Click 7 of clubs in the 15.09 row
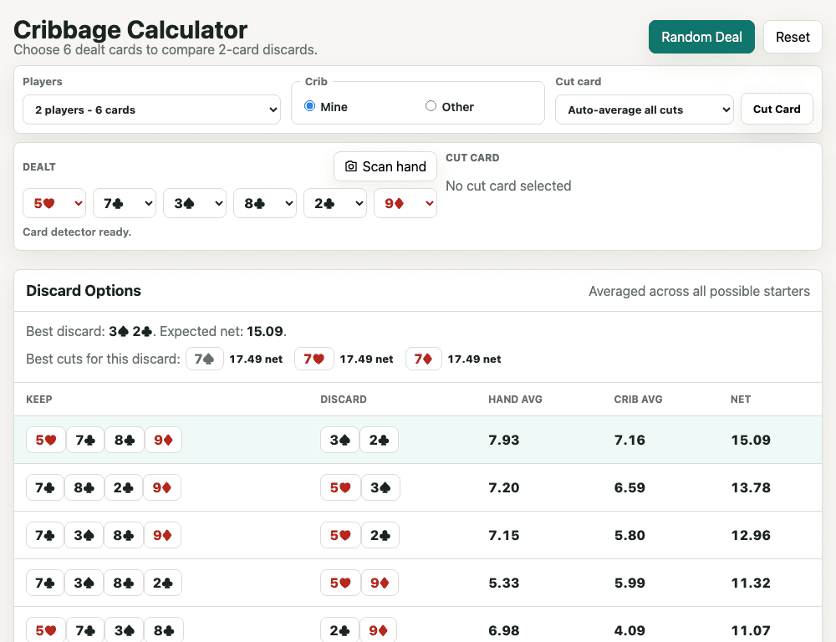The width and height of the screenshot is (836, 642). (x=85, y=440)
